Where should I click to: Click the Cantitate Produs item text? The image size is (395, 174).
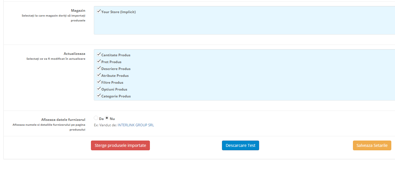click(116, 55)
